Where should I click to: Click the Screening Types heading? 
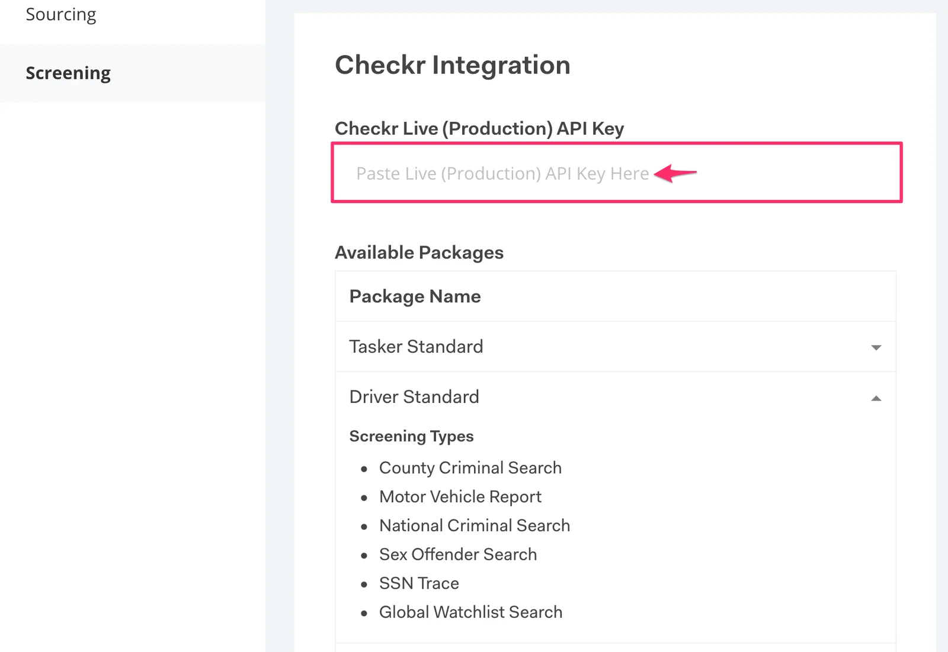(x=411, y=437)
